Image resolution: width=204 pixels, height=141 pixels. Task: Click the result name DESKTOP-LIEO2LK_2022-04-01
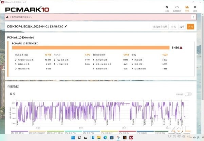tap(35, 26)
